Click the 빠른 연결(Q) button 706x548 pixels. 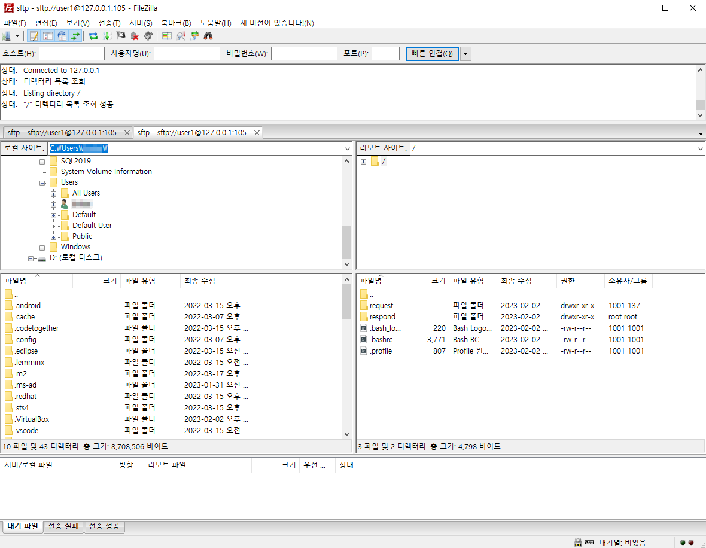point(432,54)
